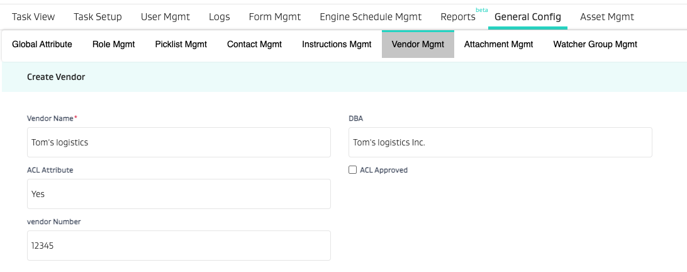Switch to Watcher Group Mgmt sub-tab
The height and width of the screenshot is (272, 687).
[x=595, y=45]
